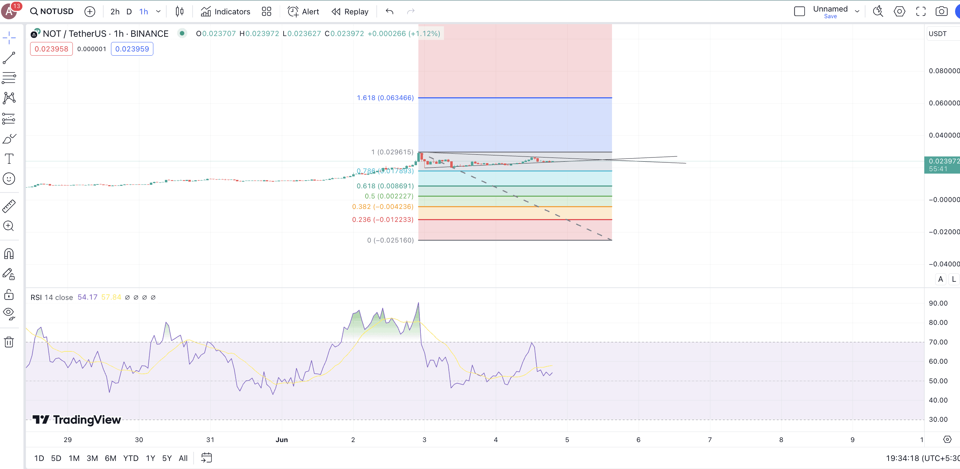Open the Indicators dialog
This screenshot has height=469, width=960.
pyautogui.click(x=225, y=12)
